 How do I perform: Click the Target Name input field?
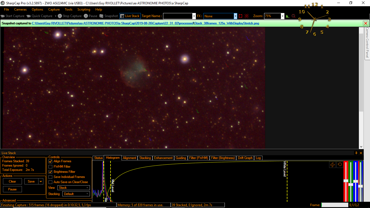tap(178, 16)
